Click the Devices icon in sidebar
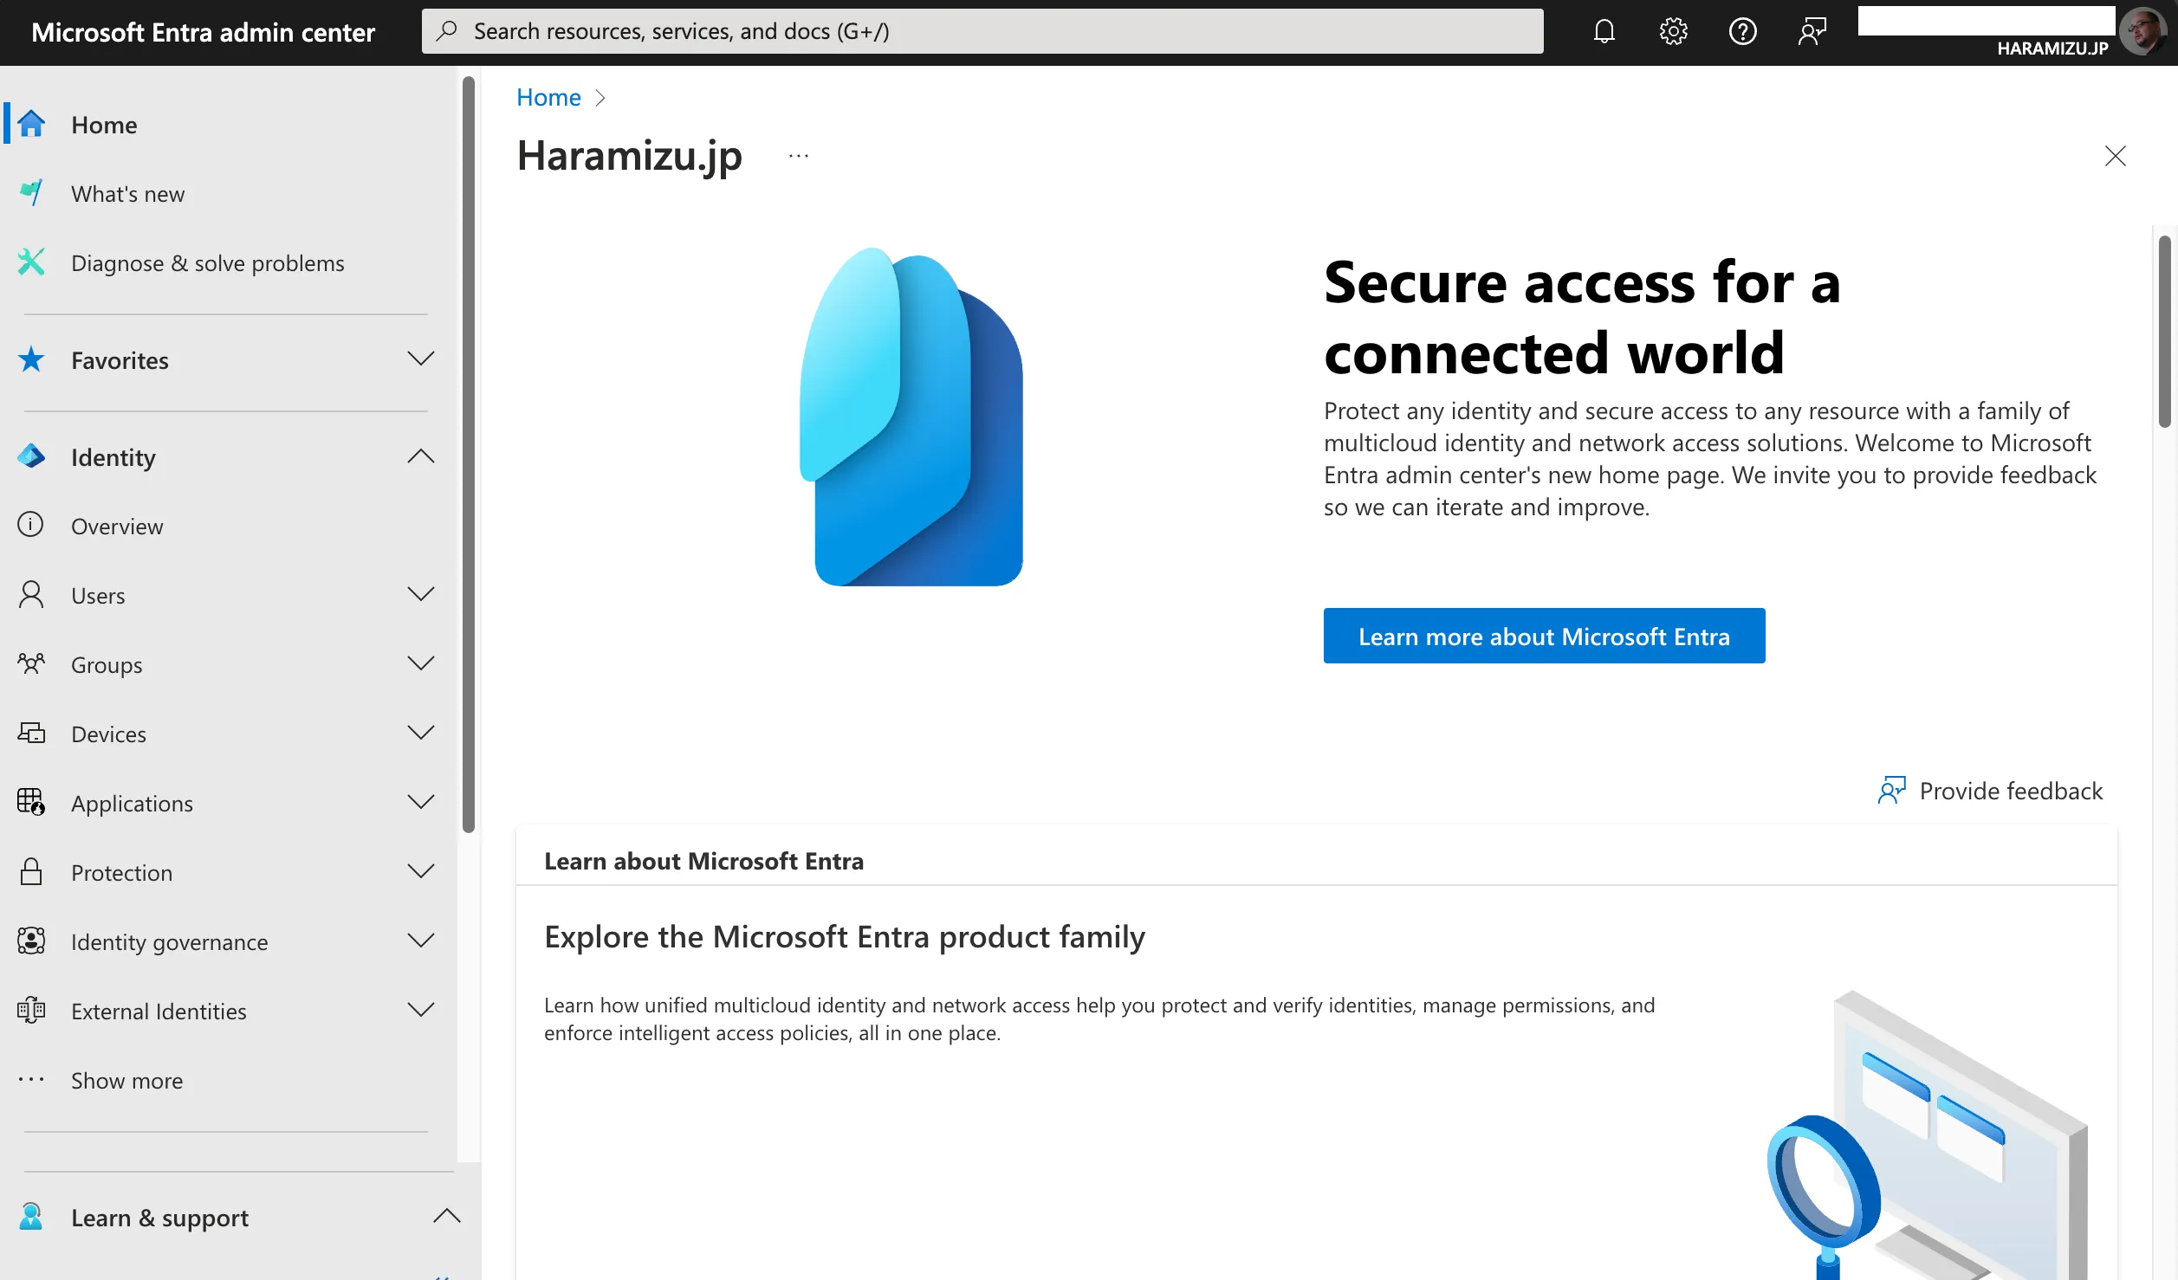The width and height of the screenshot is (2178, 1280). click(31, 734)
